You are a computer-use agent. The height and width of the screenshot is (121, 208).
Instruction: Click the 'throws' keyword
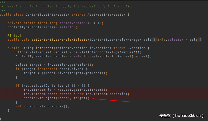tap(119, 48)
